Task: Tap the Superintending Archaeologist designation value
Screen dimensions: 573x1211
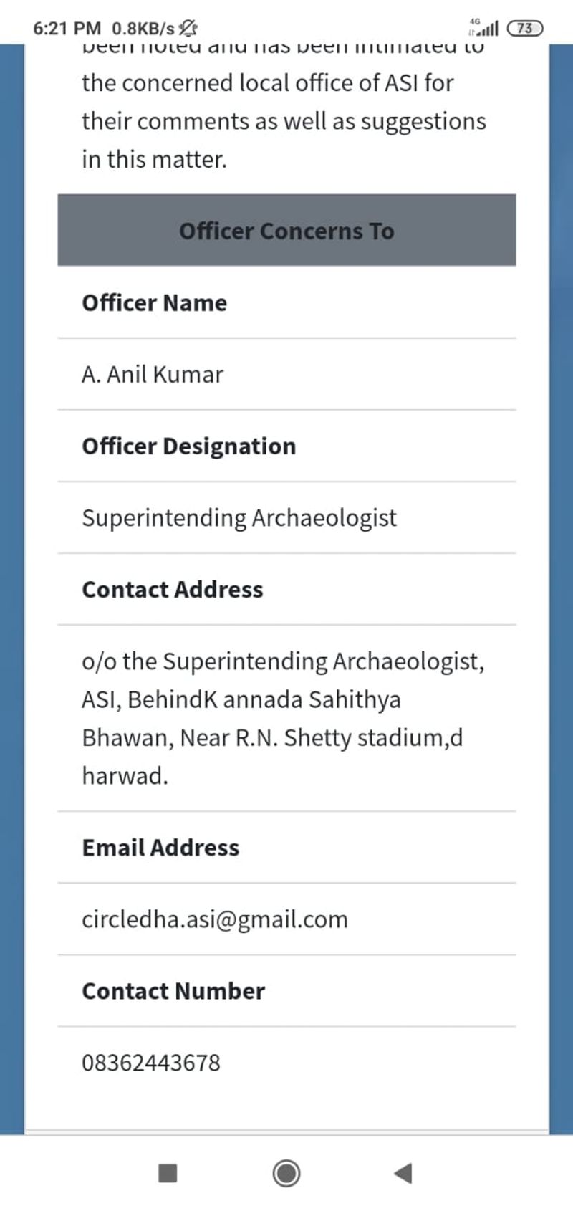Action: pos(239,517)
